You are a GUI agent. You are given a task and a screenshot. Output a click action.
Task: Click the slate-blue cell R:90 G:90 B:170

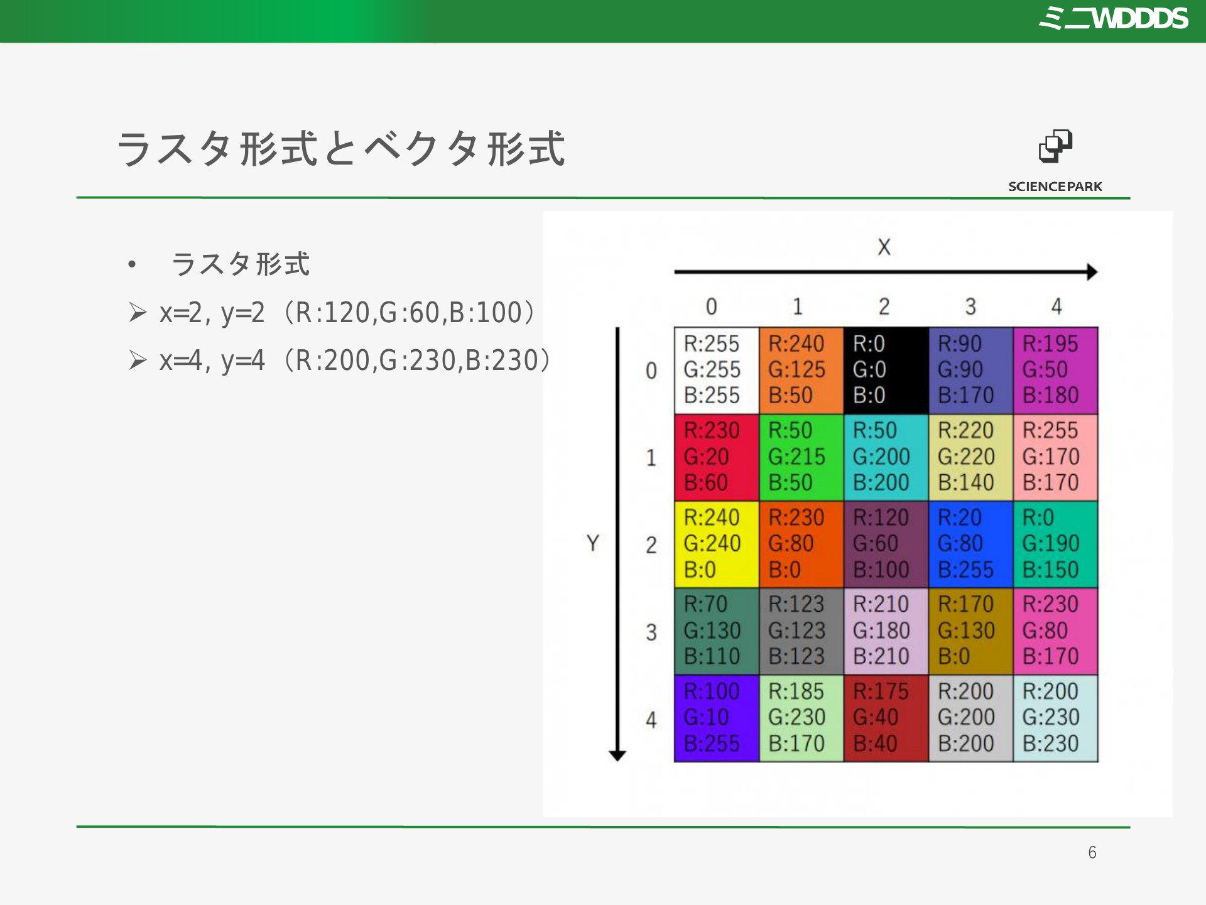971,371
